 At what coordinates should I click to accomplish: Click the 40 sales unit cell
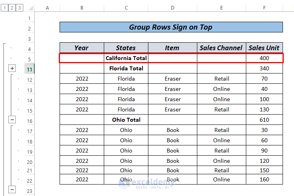tap(264, 89)
